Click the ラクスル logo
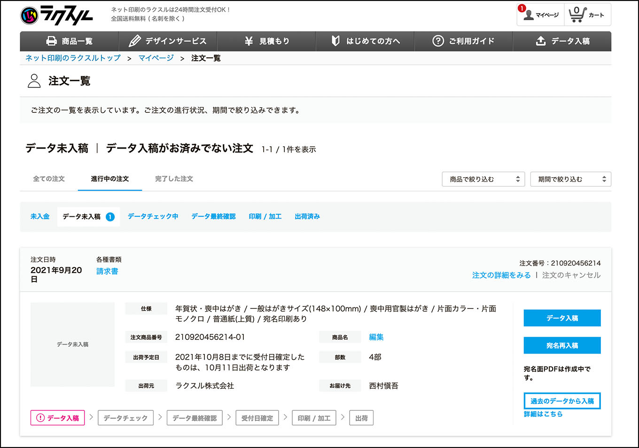639x448 pixels. pyautogui.click(x=57, y=15)
